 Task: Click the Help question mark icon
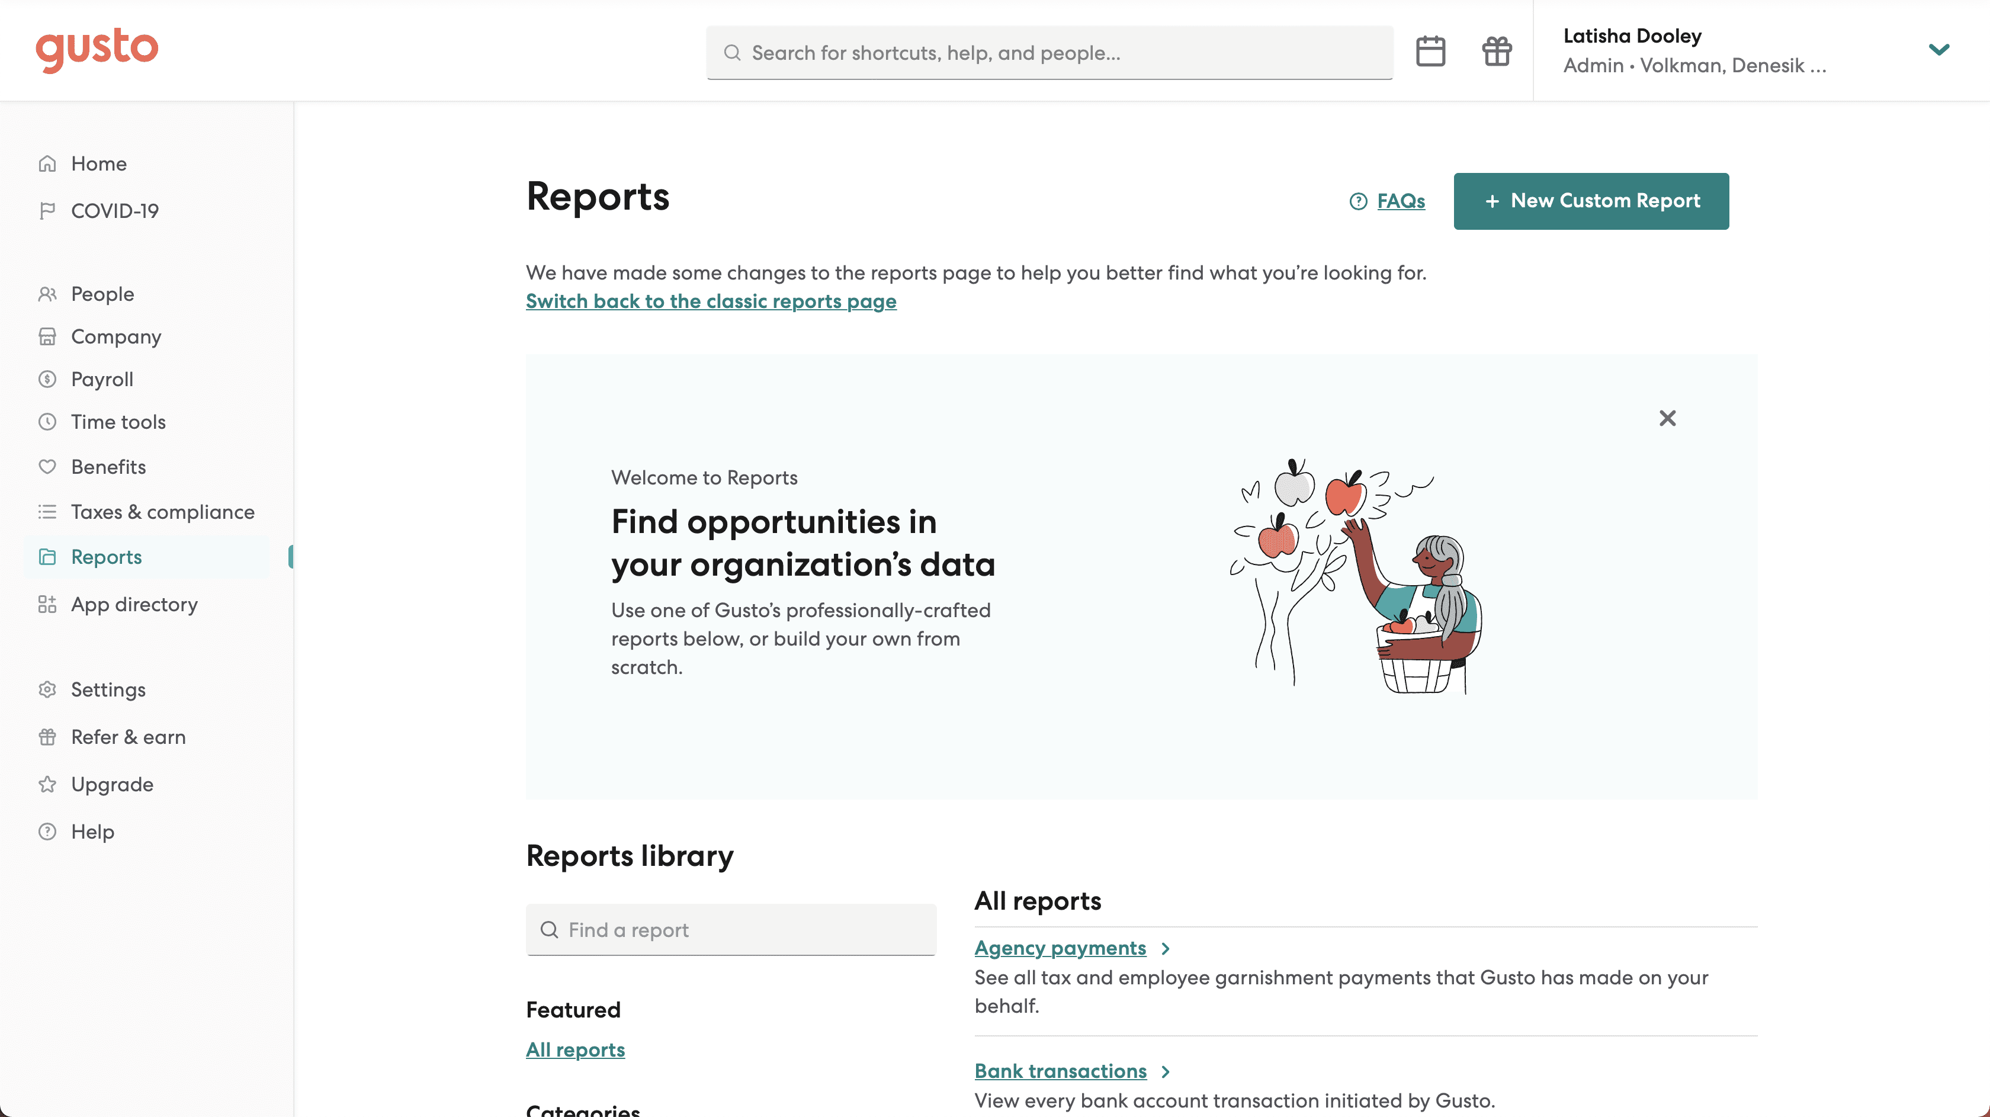coord(47,831)
